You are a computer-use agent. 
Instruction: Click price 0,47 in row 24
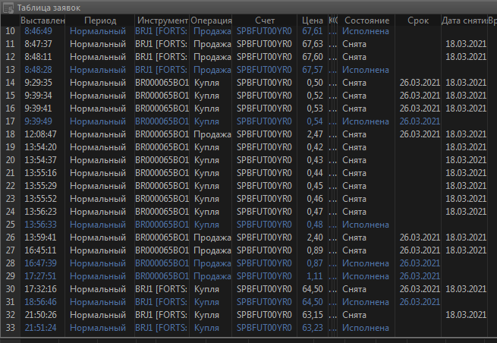click(x=315, y=212)
